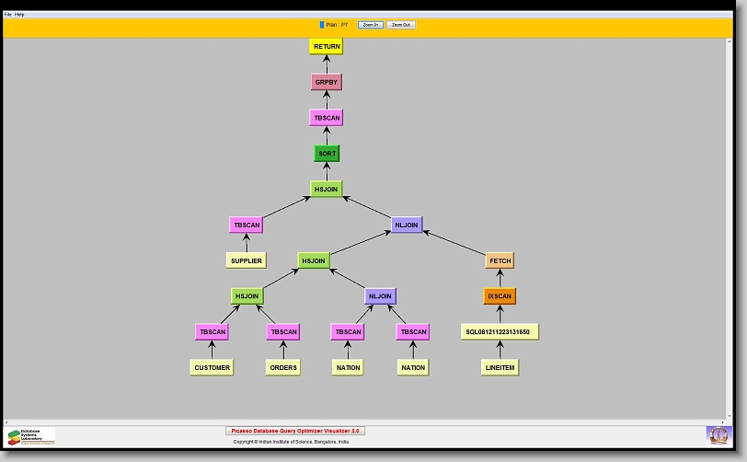747x462 pixels.
Task: Open the Help menu
Action: (20, 15)
